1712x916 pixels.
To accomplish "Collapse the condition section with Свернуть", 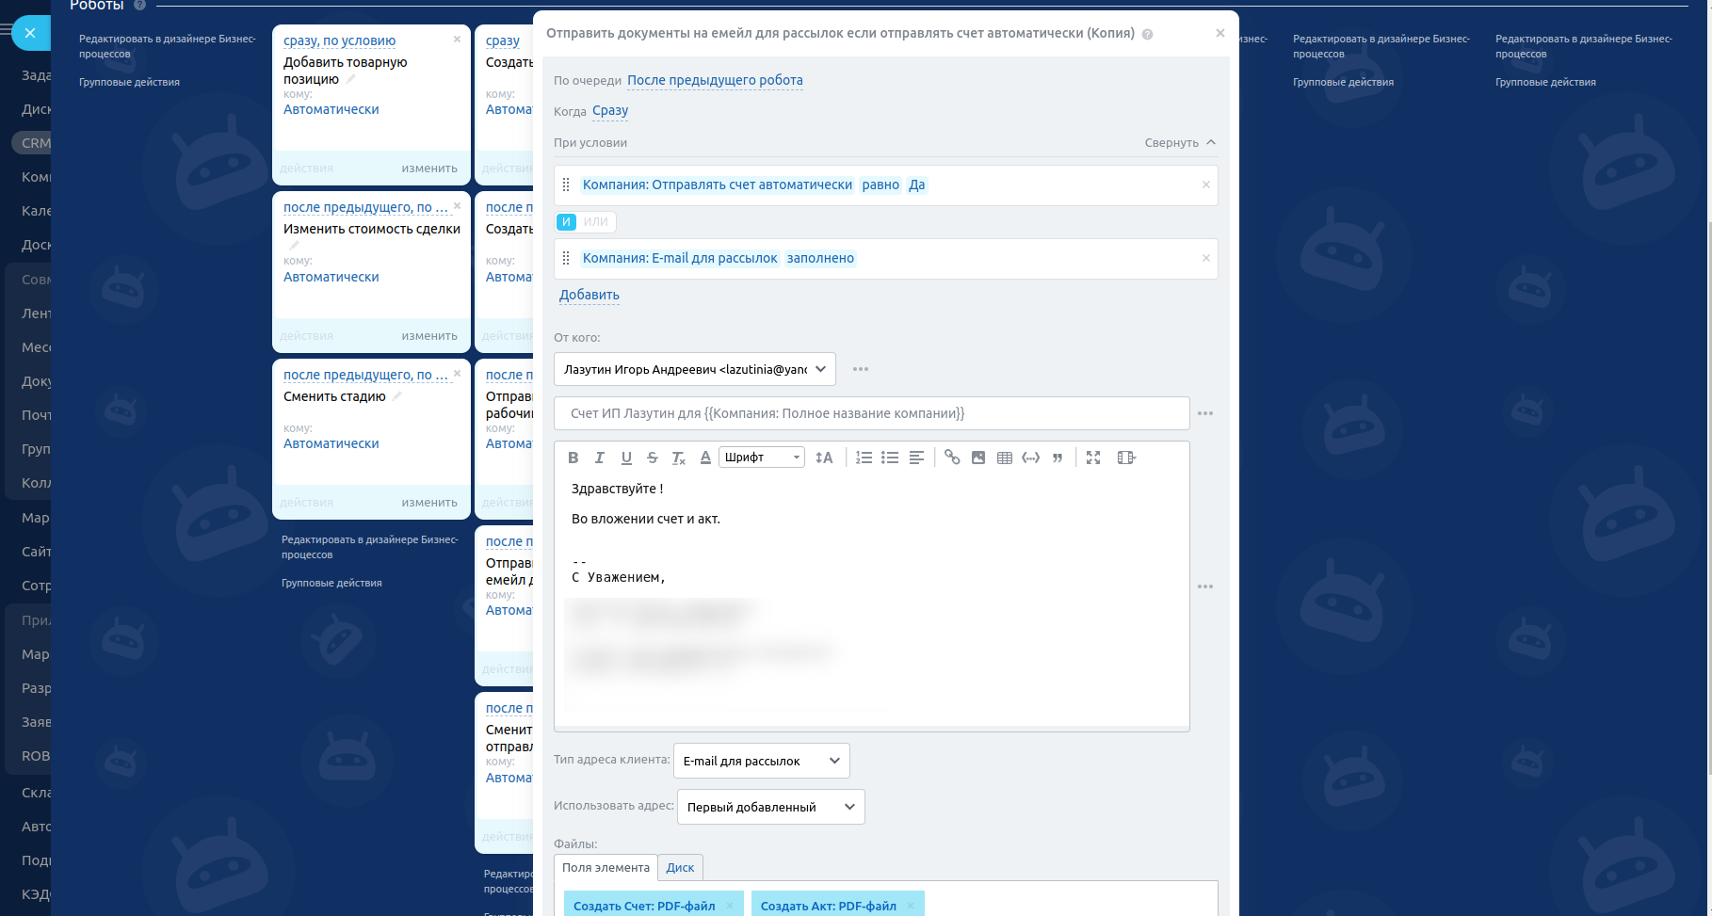I will pos(1180,143).
